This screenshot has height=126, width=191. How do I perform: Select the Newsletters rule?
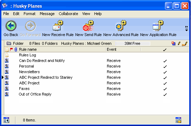(29, 72)
